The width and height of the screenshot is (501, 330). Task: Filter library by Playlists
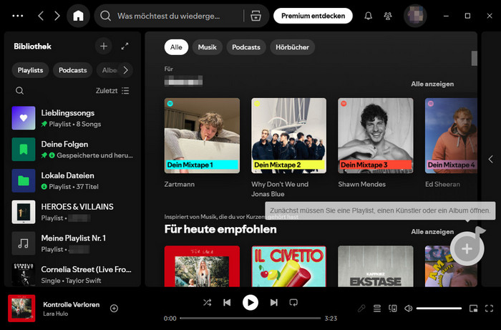pos(30,70)
